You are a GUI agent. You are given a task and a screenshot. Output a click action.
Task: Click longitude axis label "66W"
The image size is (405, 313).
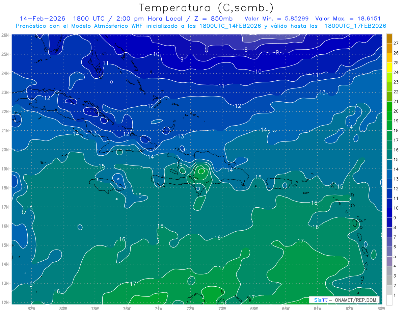click(x=286, y=308)
